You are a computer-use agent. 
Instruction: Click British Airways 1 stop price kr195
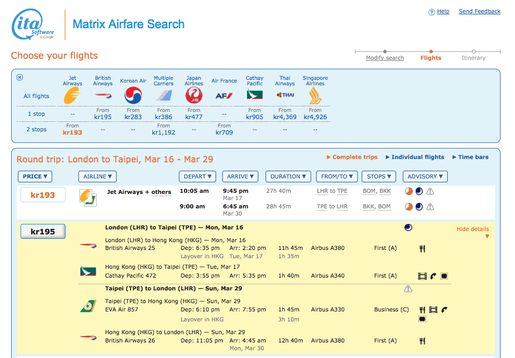pos(103,117)
